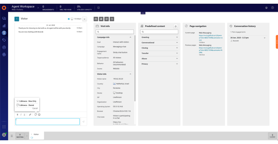Click the '1 Past engagements' text
The image size is (278, 144).
coord(238,32)
